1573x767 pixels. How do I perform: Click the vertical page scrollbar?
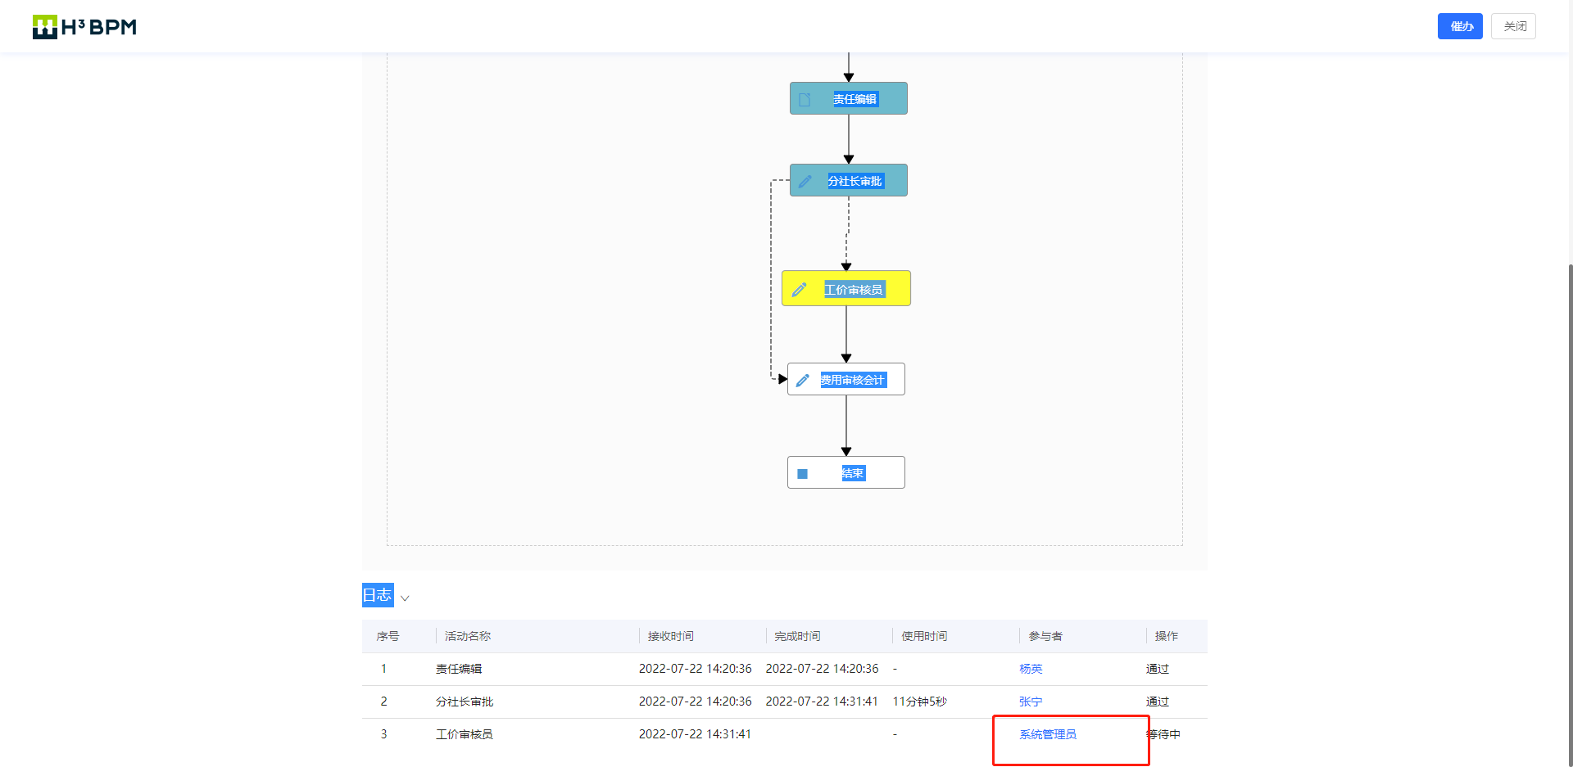[x=1570, y=516]
